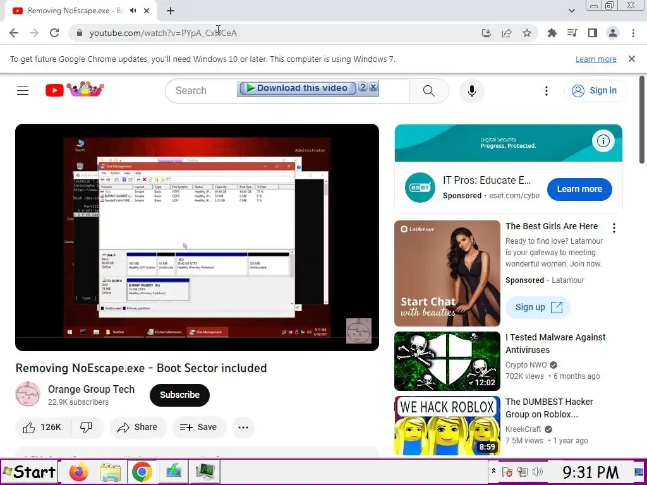Click Download this video button
Screen dimensions: 647x485
298,88
